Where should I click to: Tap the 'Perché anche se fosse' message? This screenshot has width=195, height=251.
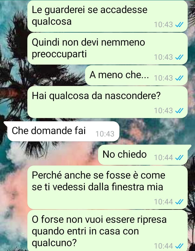click(108, 187)
